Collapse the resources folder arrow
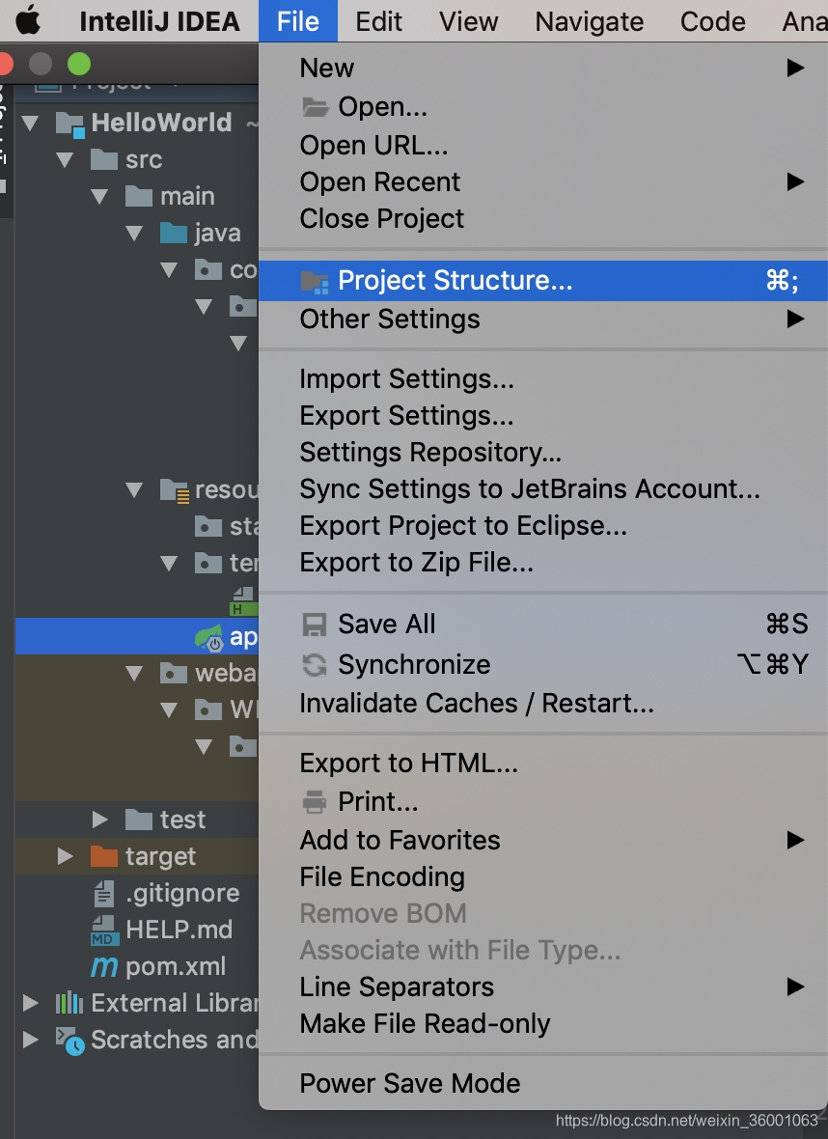Viewport: 828px width, 1139px height. [134, 489]
